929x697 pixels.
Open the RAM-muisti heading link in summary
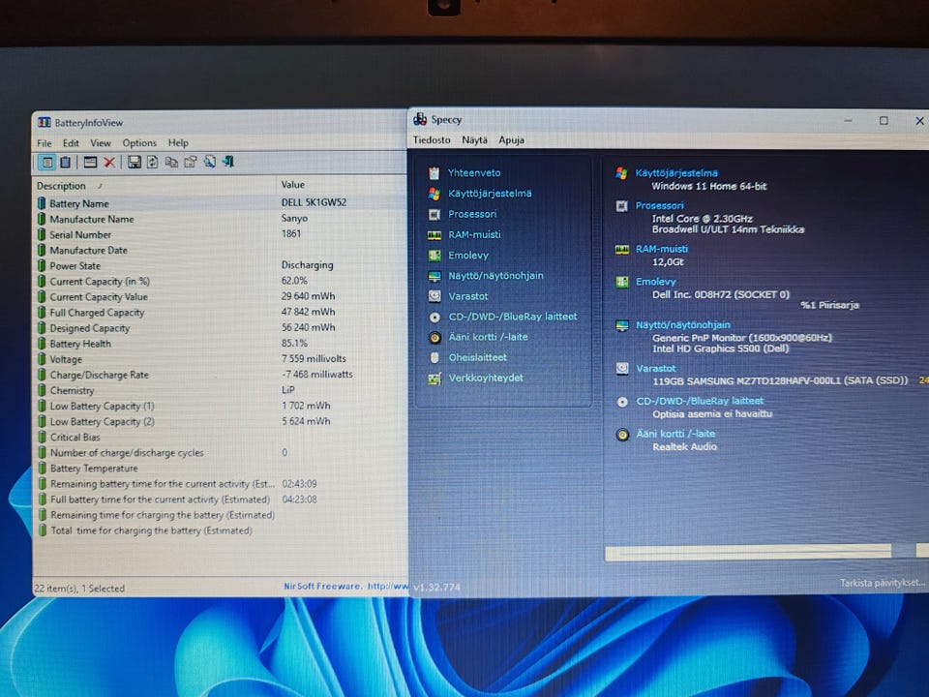661,249
